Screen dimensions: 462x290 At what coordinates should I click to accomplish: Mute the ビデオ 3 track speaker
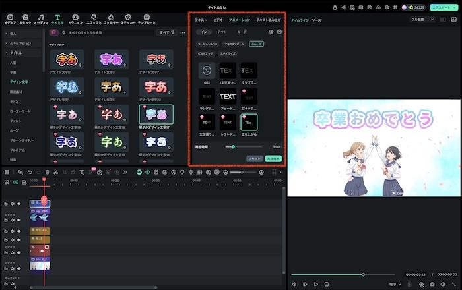pyautogui.click(x=13, y=220)
